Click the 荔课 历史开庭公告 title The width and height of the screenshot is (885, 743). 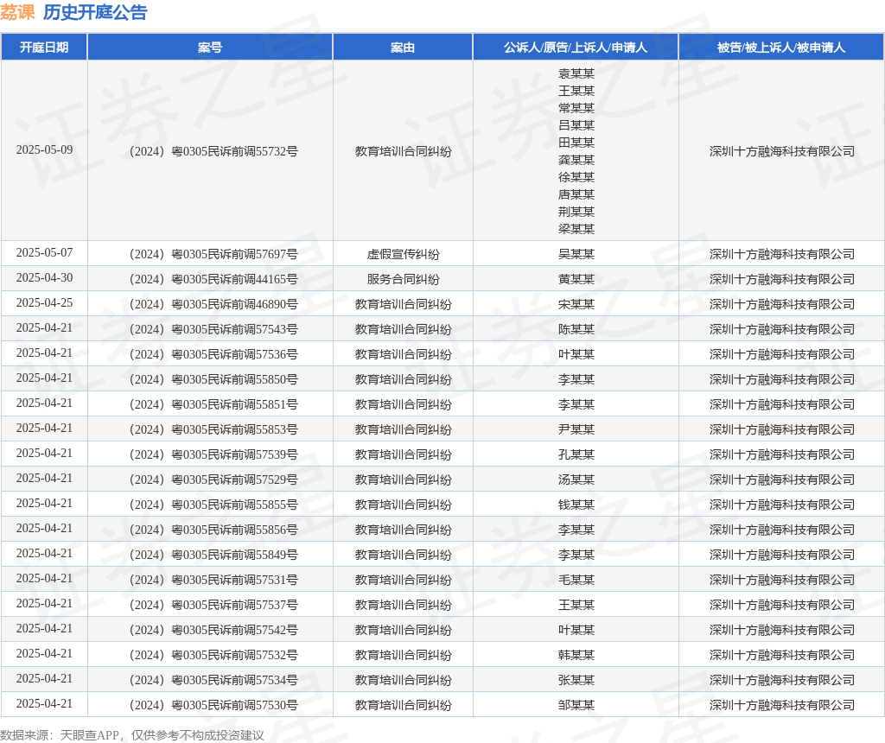[x=74, y=12]
